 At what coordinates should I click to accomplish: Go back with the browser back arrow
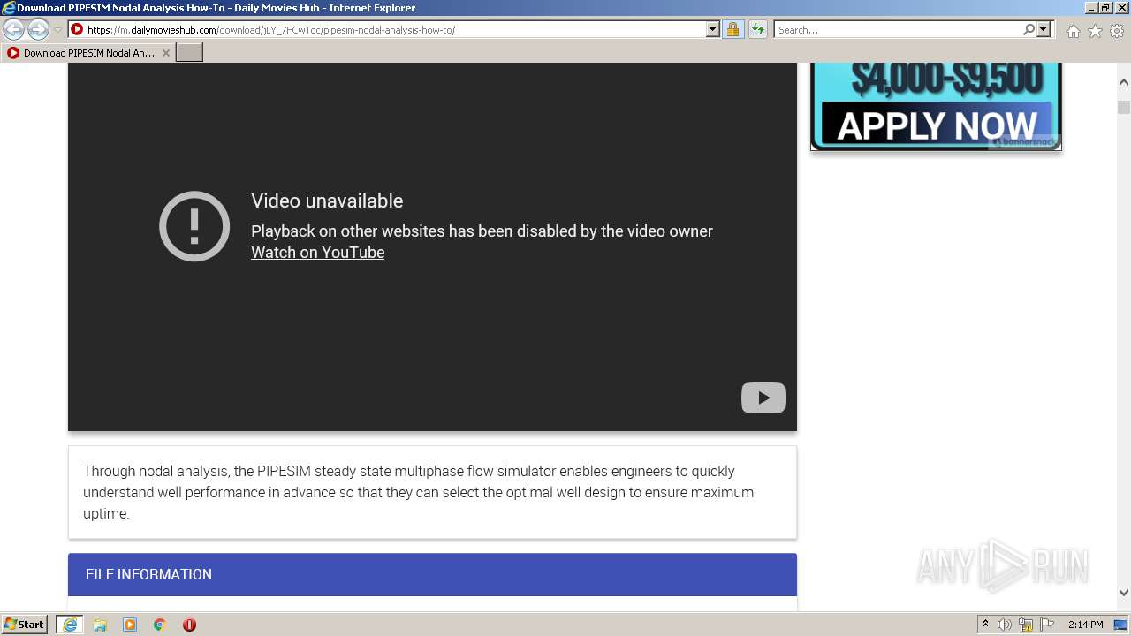(14, 30)
